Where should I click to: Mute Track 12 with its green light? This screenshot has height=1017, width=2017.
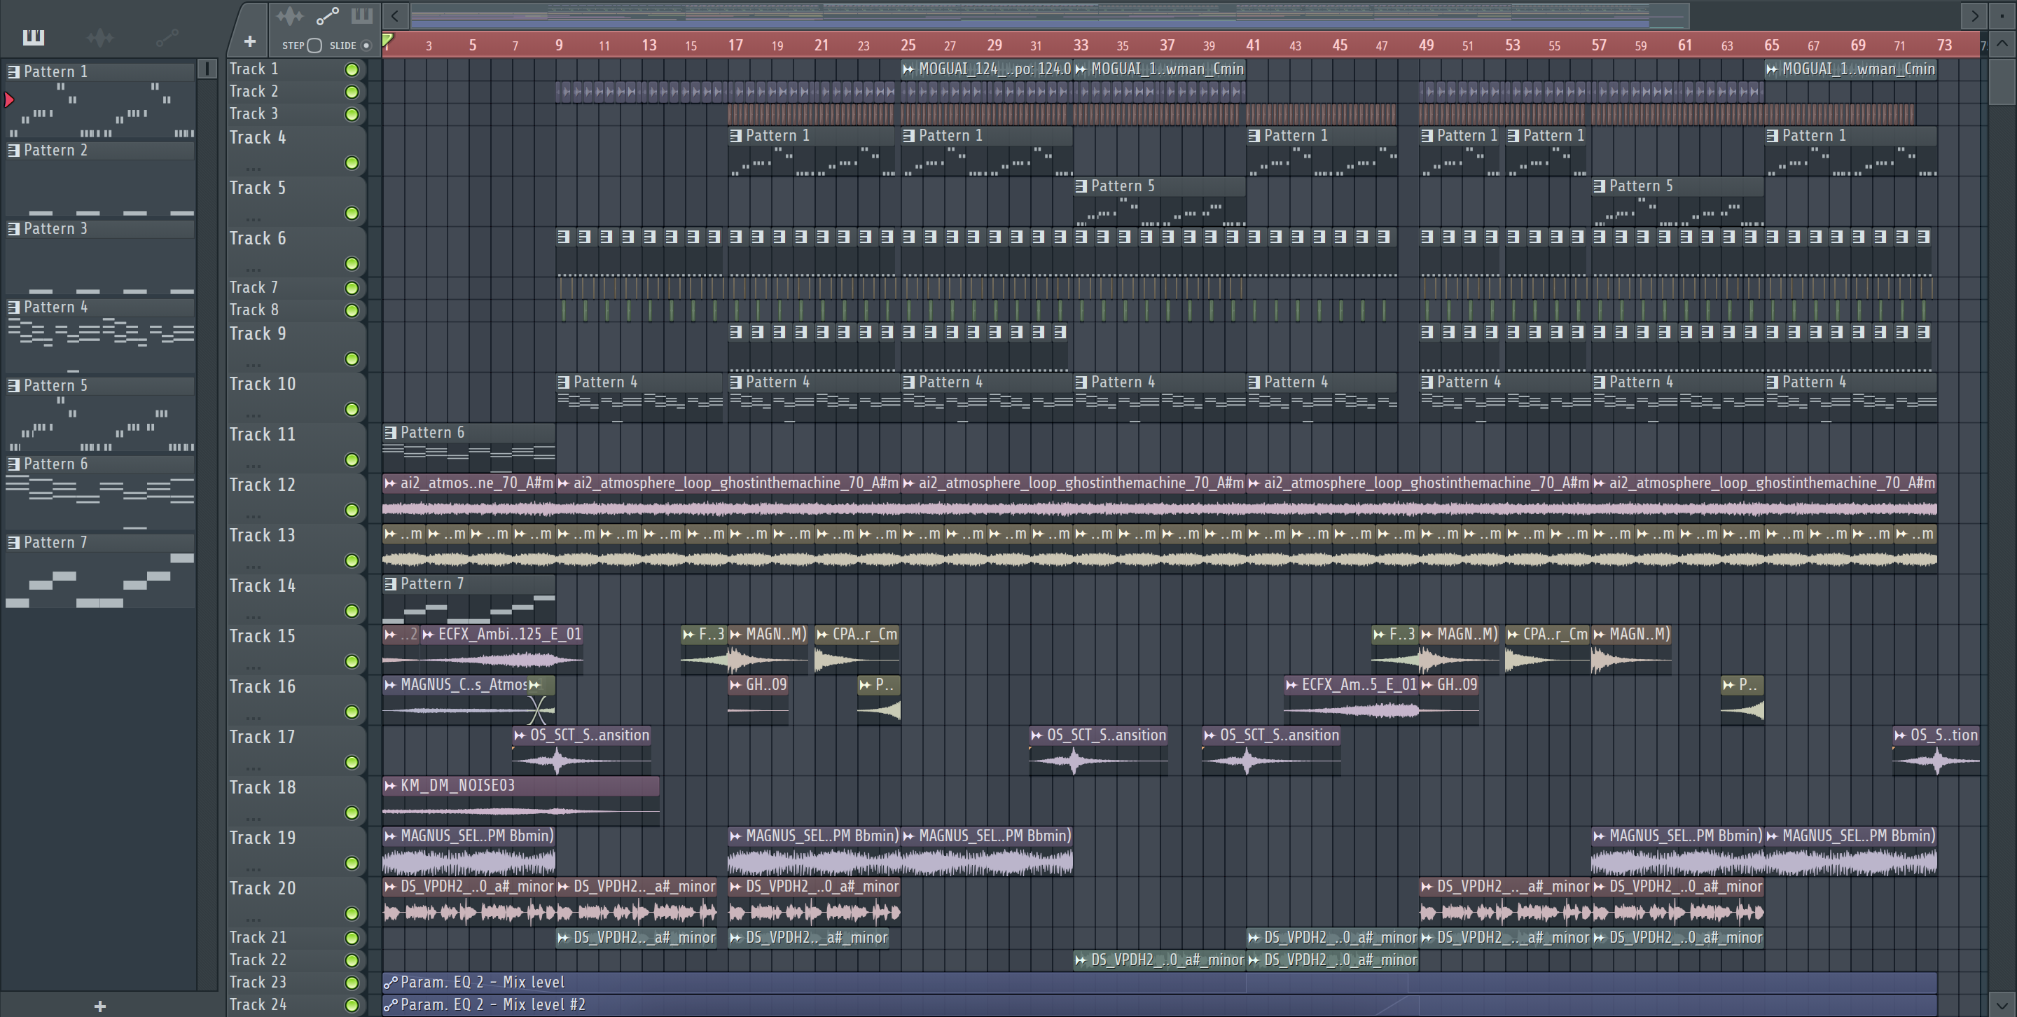352,511
